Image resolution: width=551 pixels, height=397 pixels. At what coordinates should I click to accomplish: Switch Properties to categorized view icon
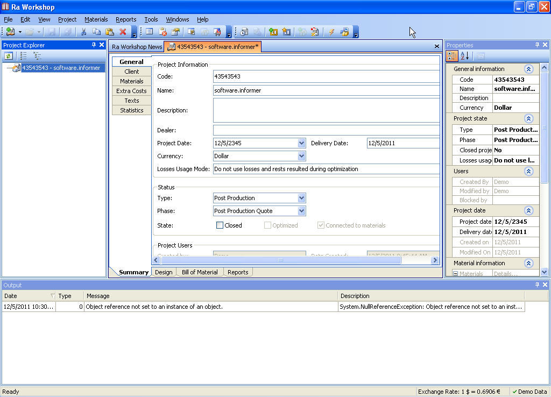pyautogui.click(x=452, y=56)
